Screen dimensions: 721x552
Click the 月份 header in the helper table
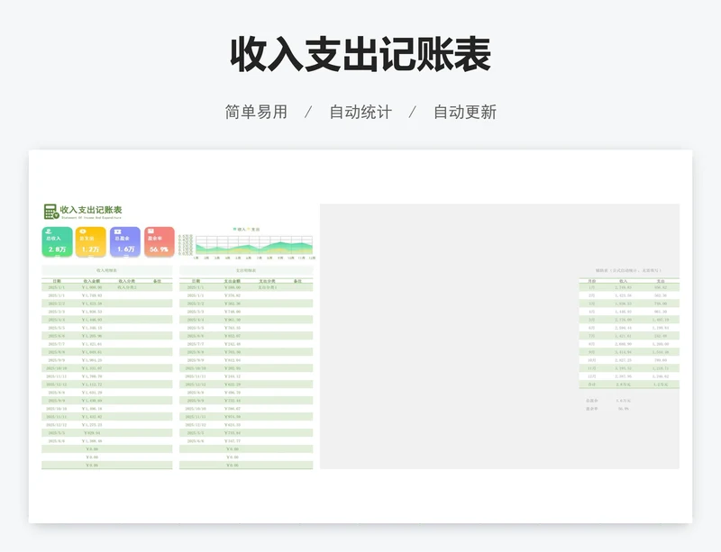pyautogui.click(x=592, y=281)
